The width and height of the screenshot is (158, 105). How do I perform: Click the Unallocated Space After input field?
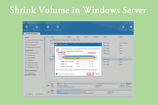(83, 66)
